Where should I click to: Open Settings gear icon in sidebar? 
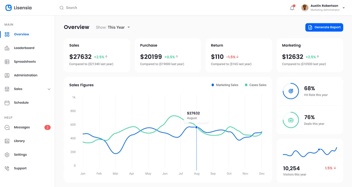pyautogui.click(x=7, y=155)
